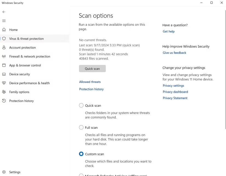Select the Virus & threat protection shield icon

click(x=4, y=38)
